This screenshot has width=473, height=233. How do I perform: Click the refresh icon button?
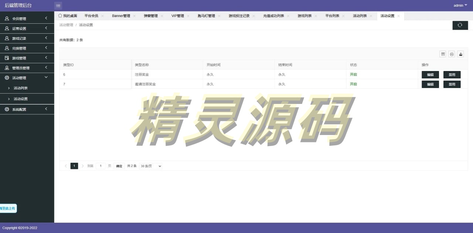pos(460,25)
